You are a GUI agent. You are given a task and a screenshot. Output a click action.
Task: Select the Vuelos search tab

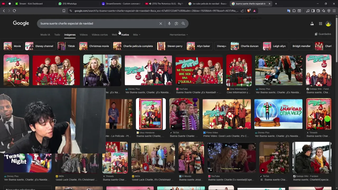click(125, 35)
